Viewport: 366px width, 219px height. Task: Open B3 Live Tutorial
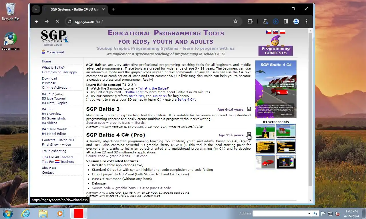click(x=54, y=98)
